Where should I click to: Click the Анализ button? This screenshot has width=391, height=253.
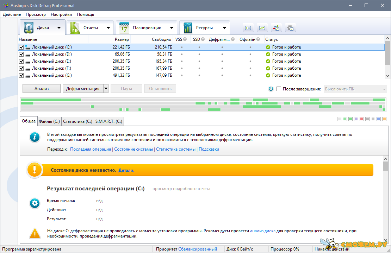[42, 89]
